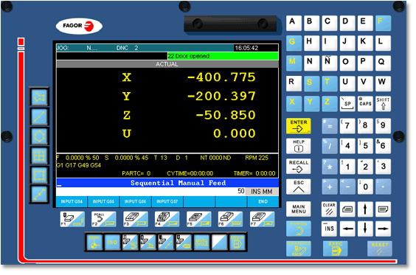Select the ZERO reference key

click(x=94, y=242)
